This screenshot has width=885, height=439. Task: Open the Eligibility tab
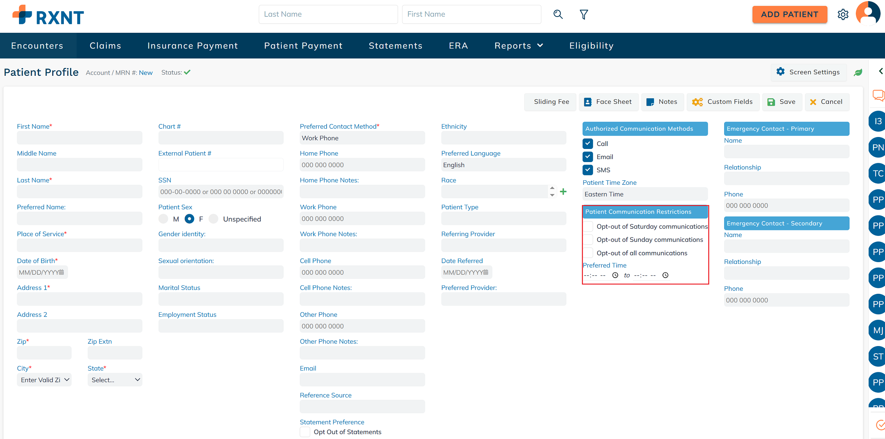591,46
